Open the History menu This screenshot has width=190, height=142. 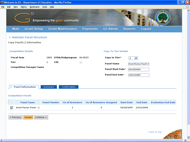pos(24,7)
